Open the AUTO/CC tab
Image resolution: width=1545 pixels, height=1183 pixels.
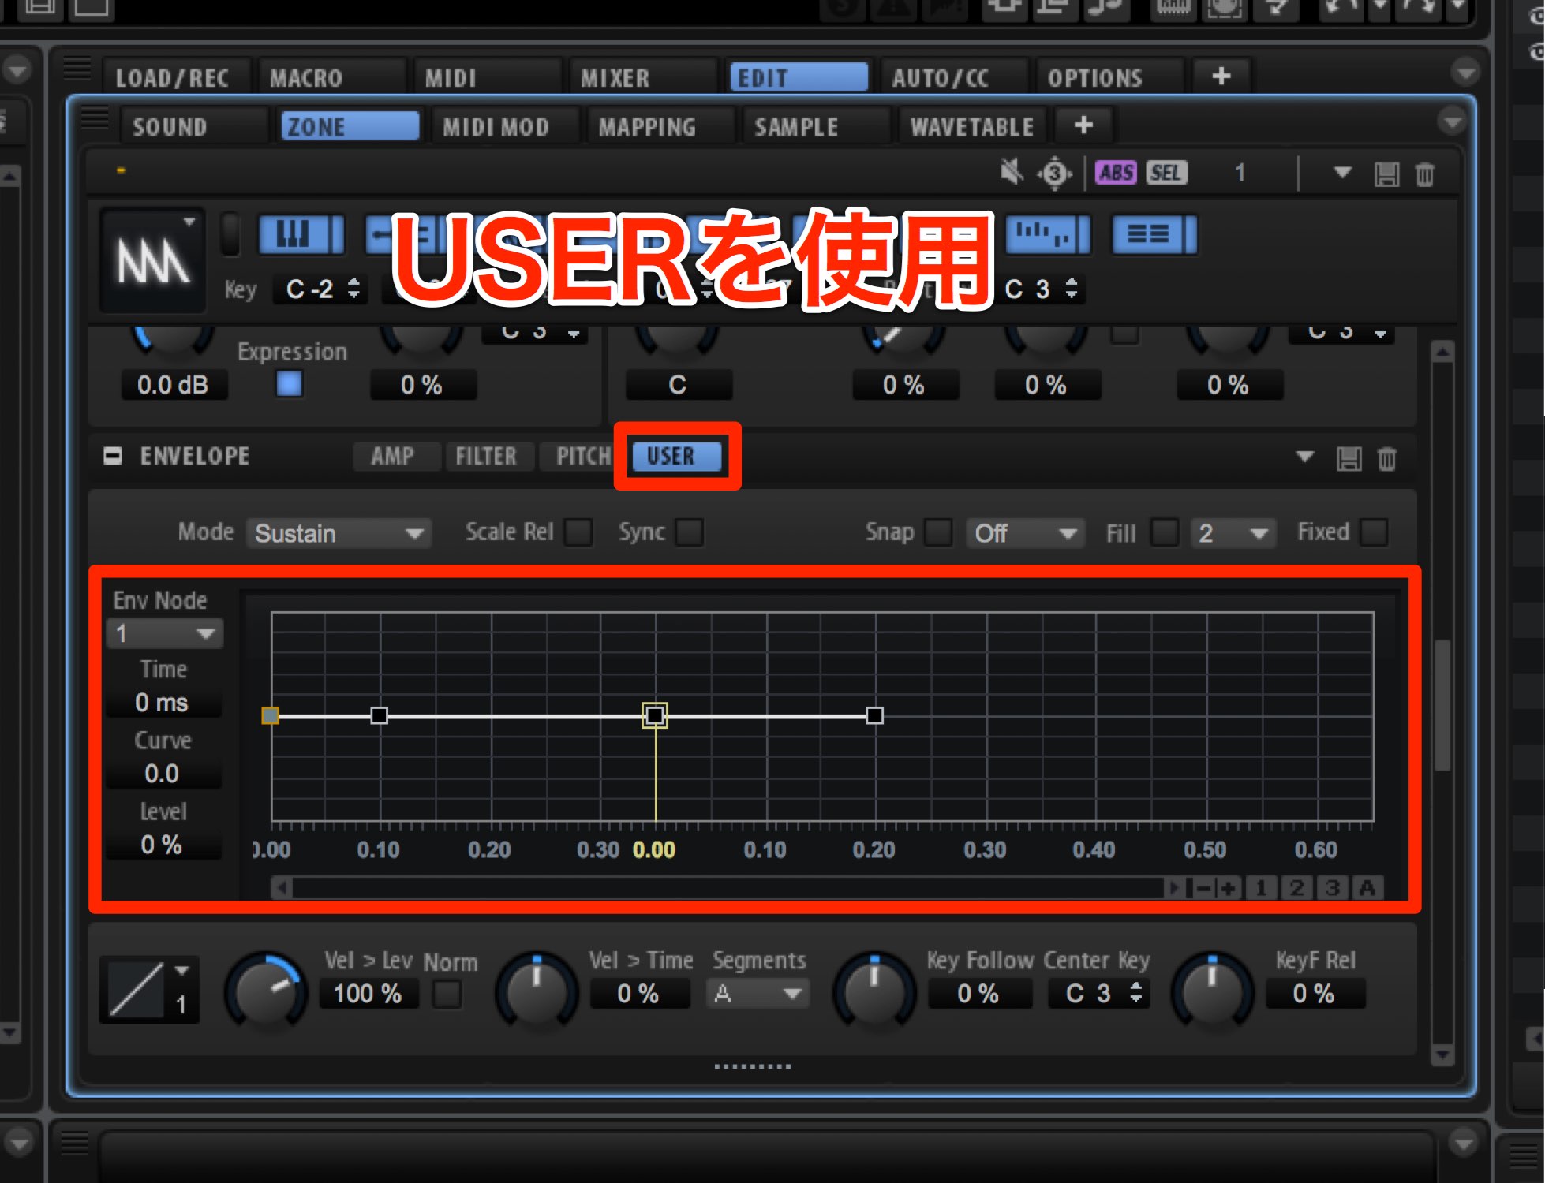[x=953, y=78]
